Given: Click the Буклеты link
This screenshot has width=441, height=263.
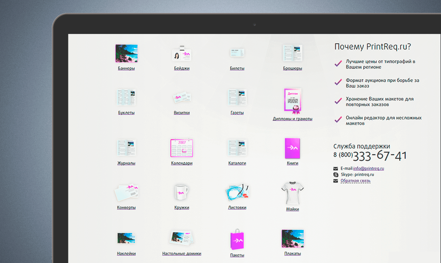Looking at the screenshot, I should (126, 113).
